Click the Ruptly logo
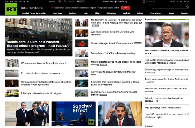 tap(71, 2)
